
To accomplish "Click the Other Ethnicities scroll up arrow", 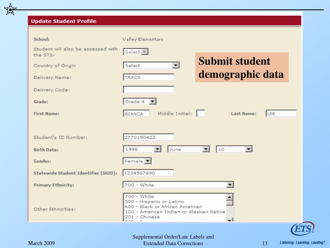I will (229, 197).
